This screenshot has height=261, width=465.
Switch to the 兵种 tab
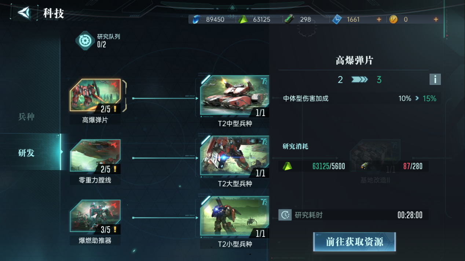point(26,117)
